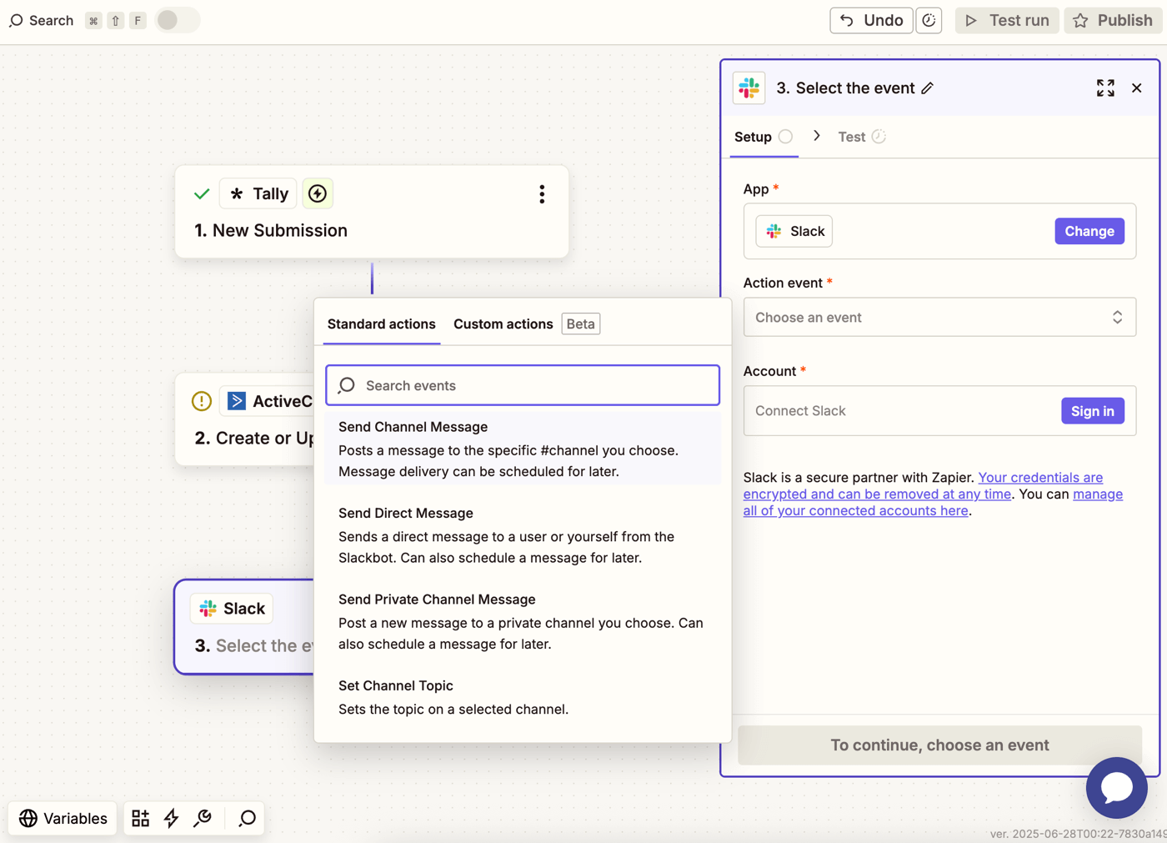Open Tally step's three-dot menu
This screenshot has width=1167, height=843.
click(x=542, y=194)
